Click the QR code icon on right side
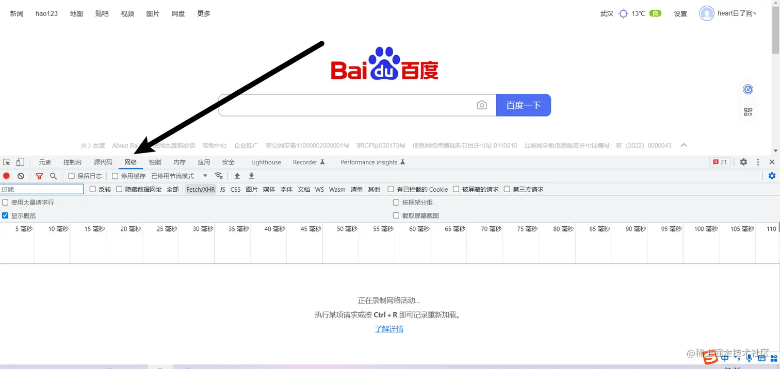This screenshot has width=780, height=369. tap(748, 112)
